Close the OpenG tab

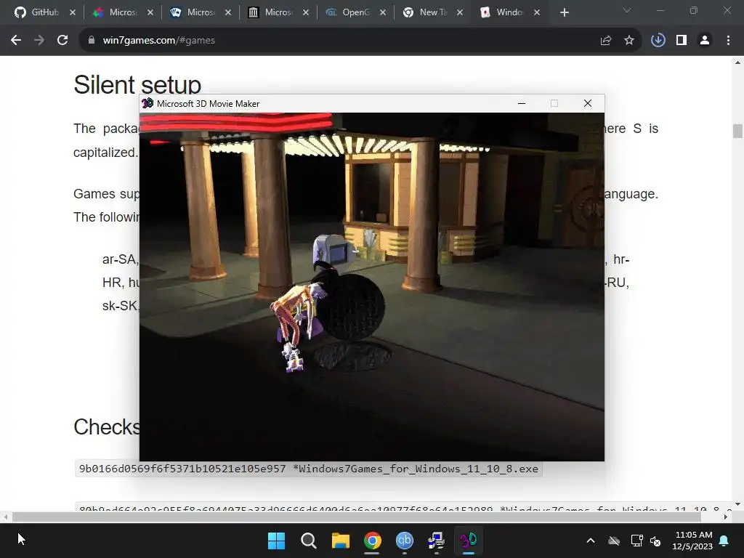pyautogui.click(x=383, y=12)
